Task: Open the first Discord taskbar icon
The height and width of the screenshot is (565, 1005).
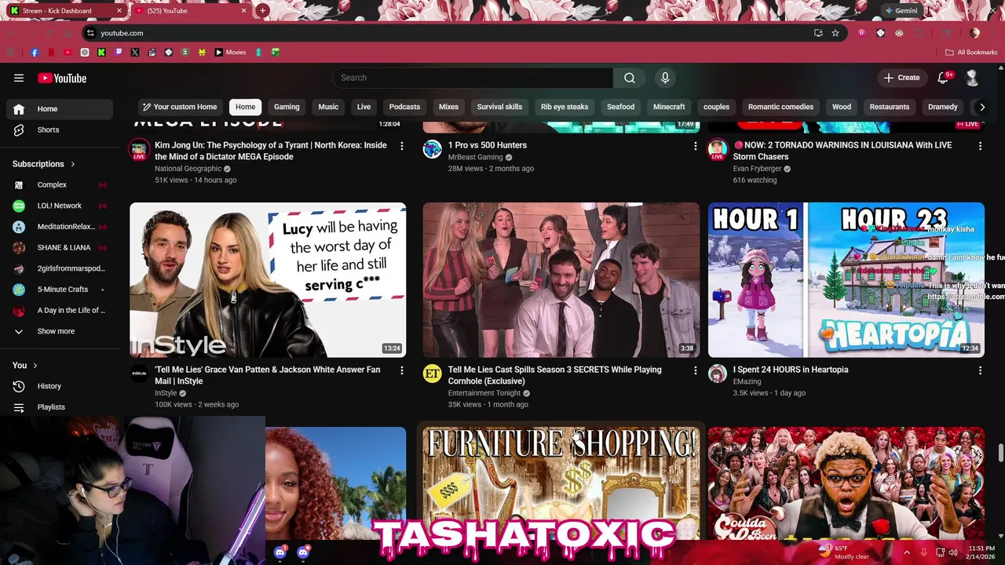Action: 280,552
